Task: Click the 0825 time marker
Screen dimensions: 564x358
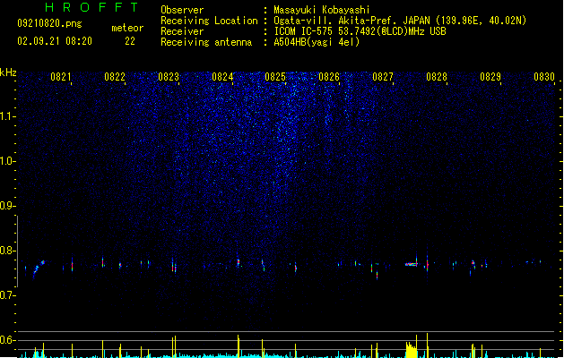Action: pyautogui.click(x=275, y=77)
